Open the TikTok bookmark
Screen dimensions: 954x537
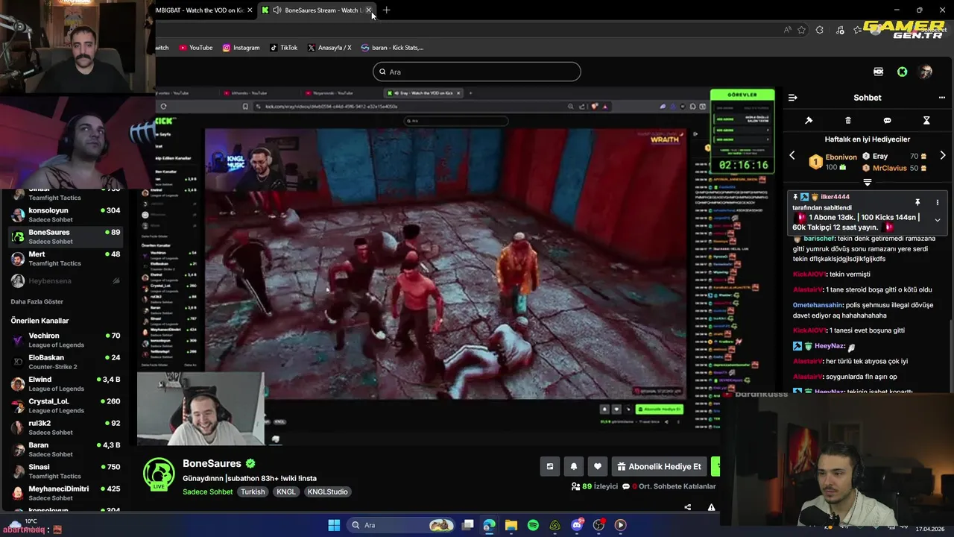point(284,48)
